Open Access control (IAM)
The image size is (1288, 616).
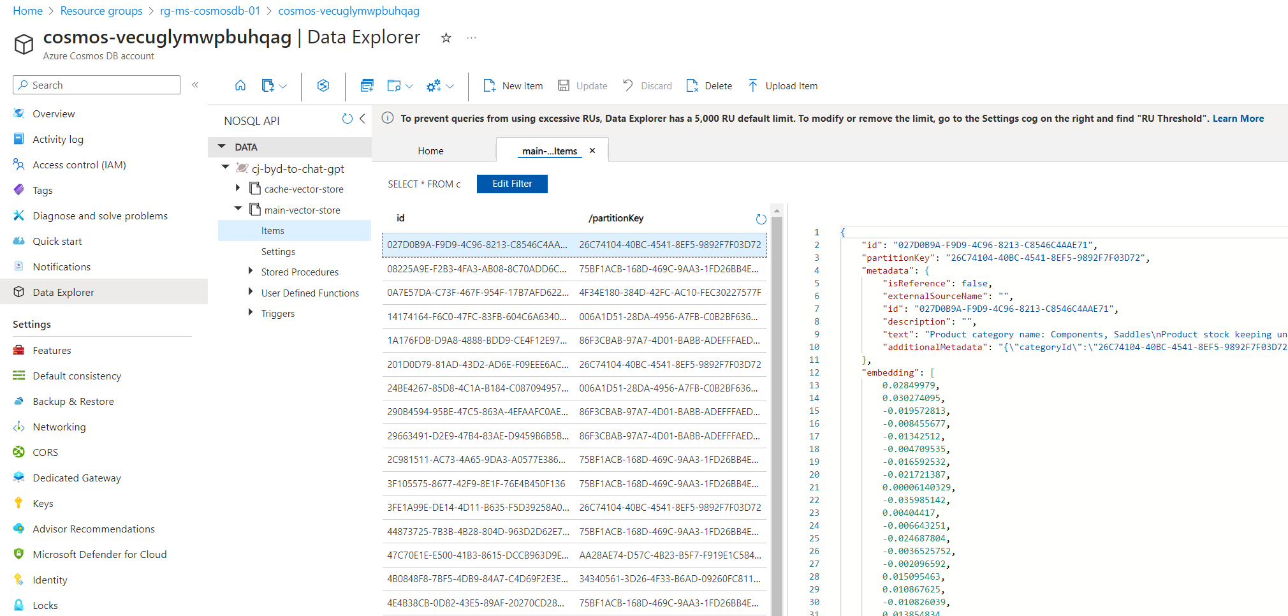coord(79,165)
